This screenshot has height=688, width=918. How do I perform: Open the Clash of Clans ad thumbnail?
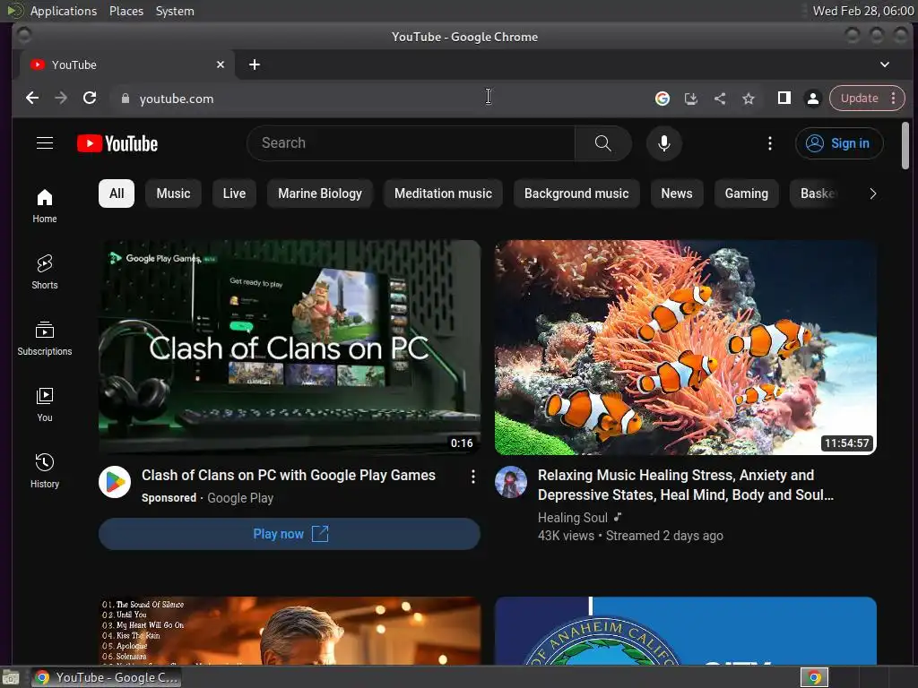(290, 347)
